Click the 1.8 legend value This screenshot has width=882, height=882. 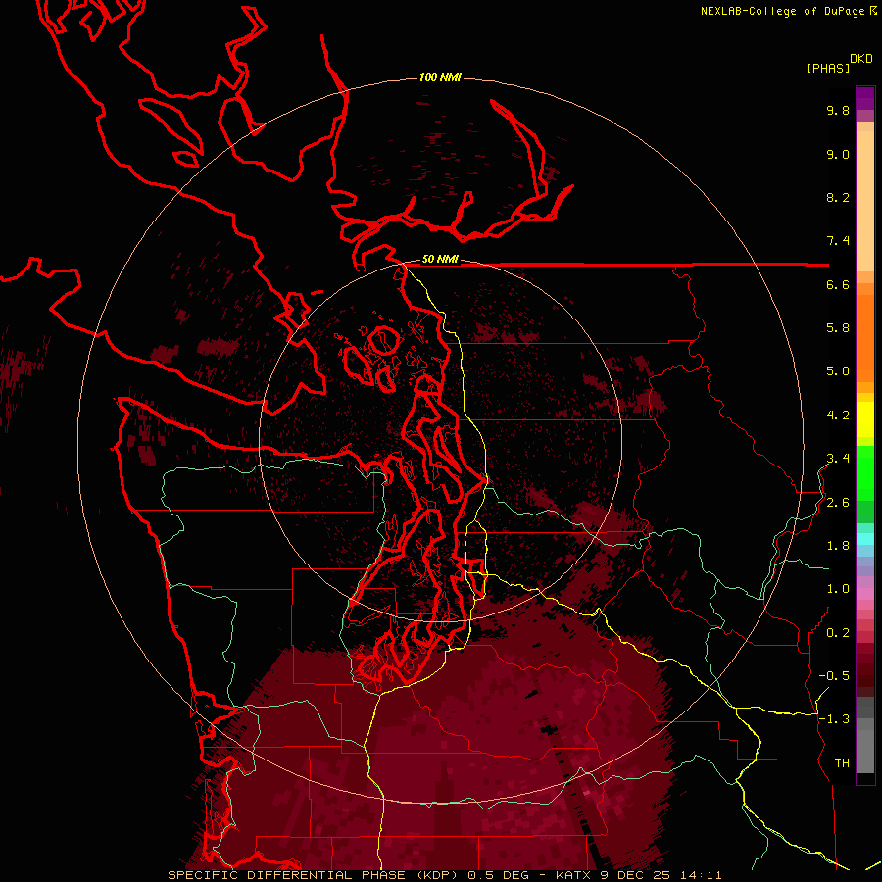838,546
